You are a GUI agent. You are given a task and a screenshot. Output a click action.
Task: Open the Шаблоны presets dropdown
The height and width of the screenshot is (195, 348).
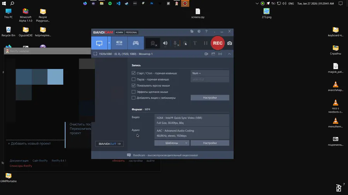coord(172,143)
